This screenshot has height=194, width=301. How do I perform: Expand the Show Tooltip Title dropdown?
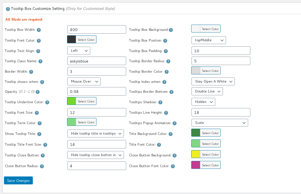point(95,133)
